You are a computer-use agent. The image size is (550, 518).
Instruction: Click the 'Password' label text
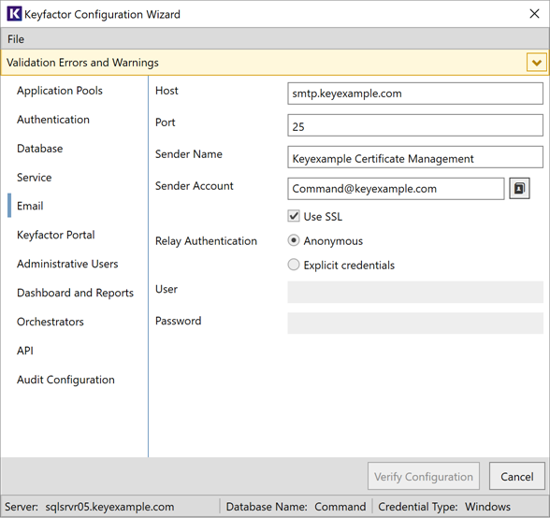coord(178,321)
